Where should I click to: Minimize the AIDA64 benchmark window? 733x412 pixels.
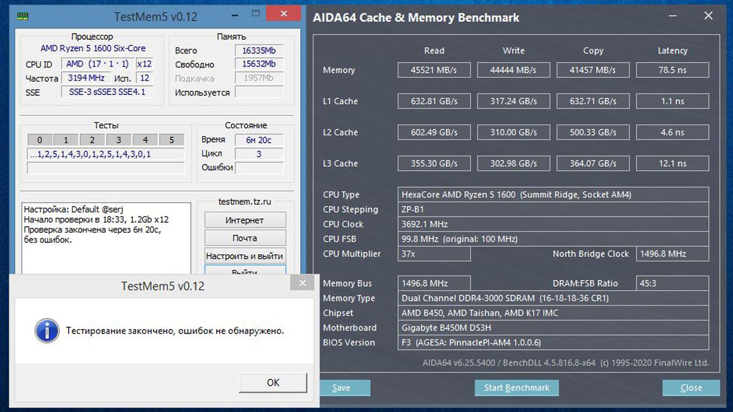(x=672, y=16)
